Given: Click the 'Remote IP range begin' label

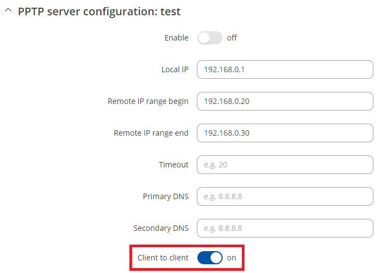Looking at the screenshot, I should [148, 101].
